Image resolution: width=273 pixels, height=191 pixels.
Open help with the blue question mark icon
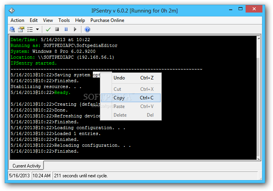pos(87,29)
